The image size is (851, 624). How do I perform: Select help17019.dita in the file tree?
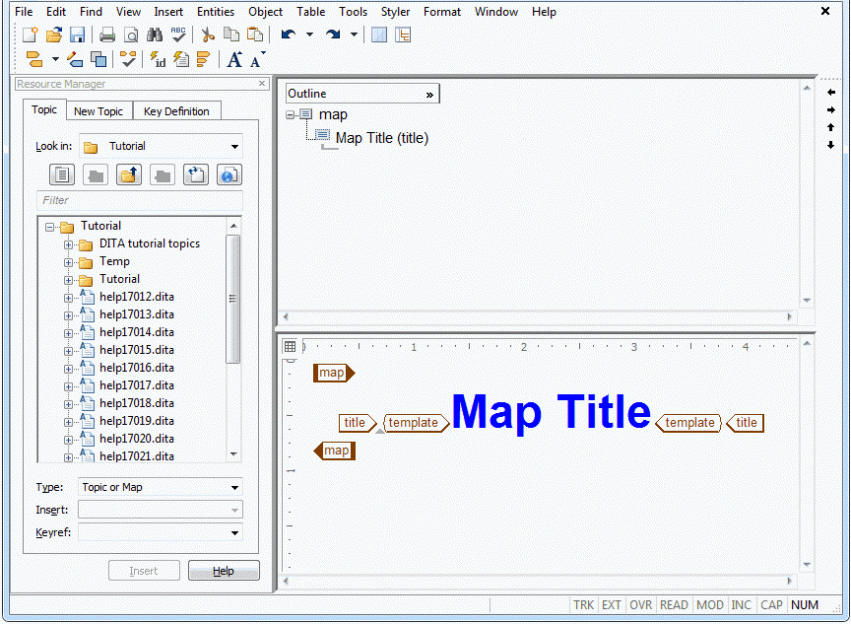tap(137, 421)
